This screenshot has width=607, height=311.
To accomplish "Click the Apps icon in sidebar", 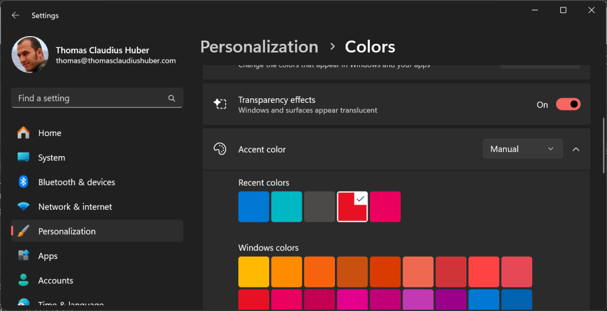I will tap(24, 255).
